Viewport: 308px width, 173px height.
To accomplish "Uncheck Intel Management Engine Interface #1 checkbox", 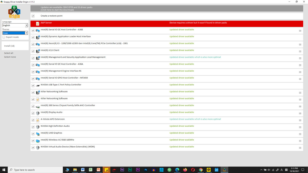I will click(x=33, y=72).
